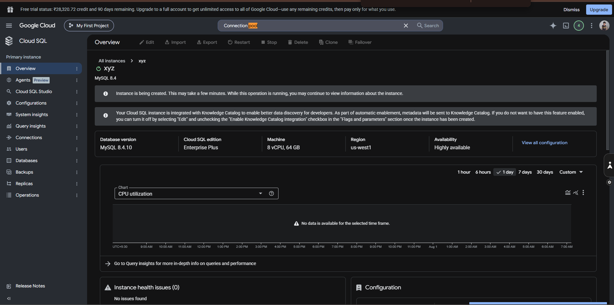Click Export in the instance toolbar

(x=207, y=42)
